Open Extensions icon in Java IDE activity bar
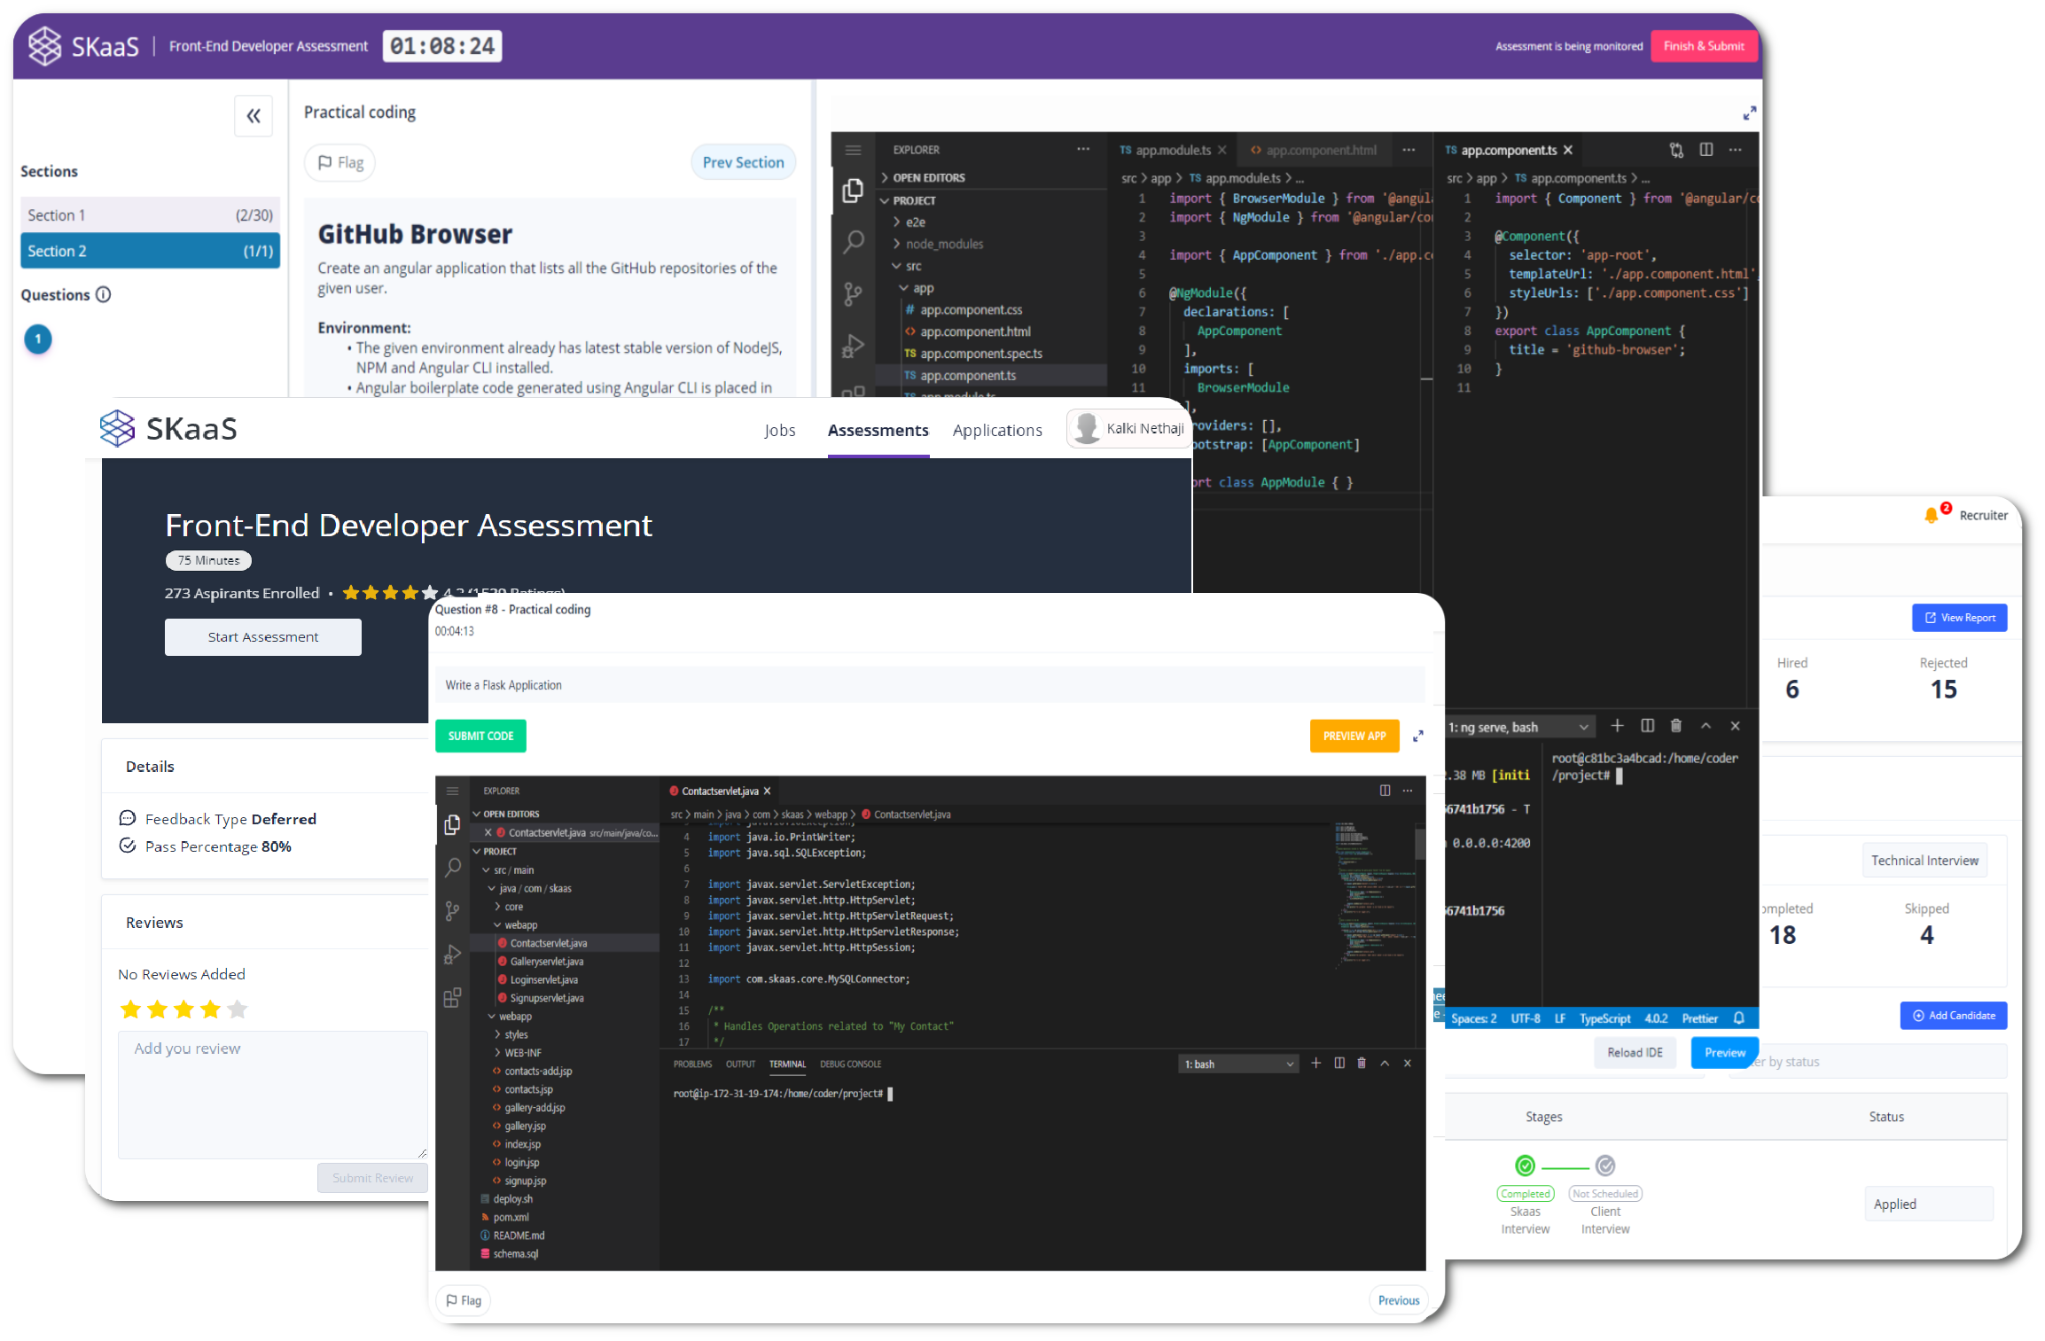The image size is (2045, 1341). [x=452, y=998]
